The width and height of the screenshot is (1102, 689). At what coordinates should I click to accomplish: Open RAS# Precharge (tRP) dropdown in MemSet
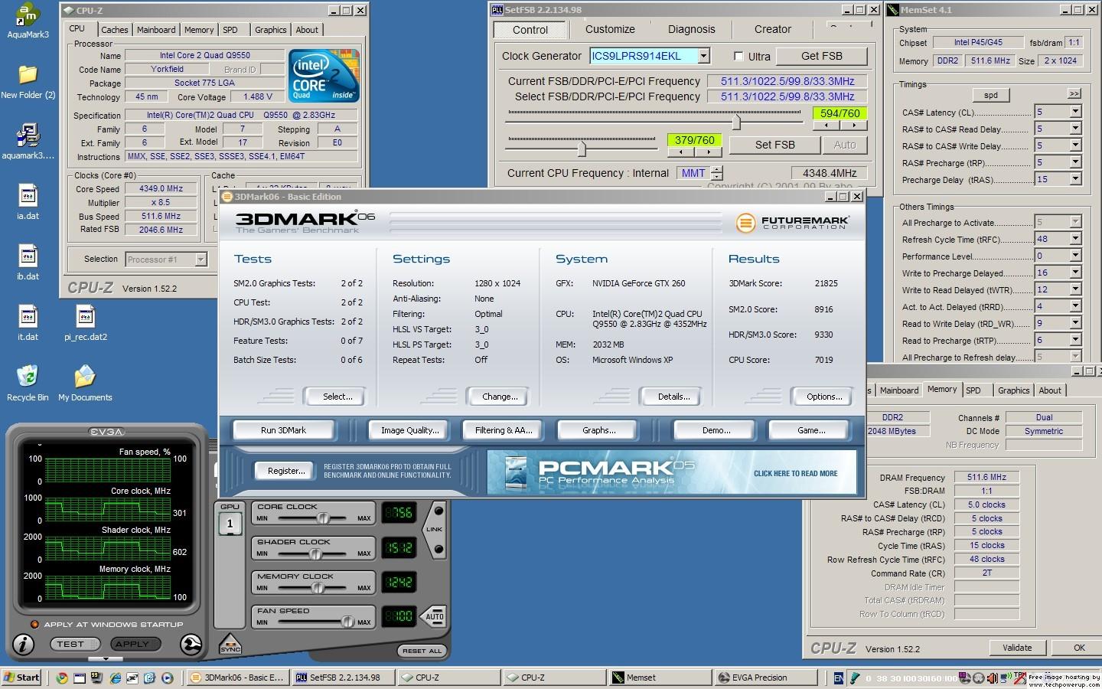(1075, 162)
